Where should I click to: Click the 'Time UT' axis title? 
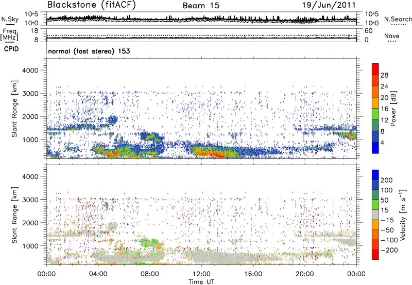pos(201,282)
